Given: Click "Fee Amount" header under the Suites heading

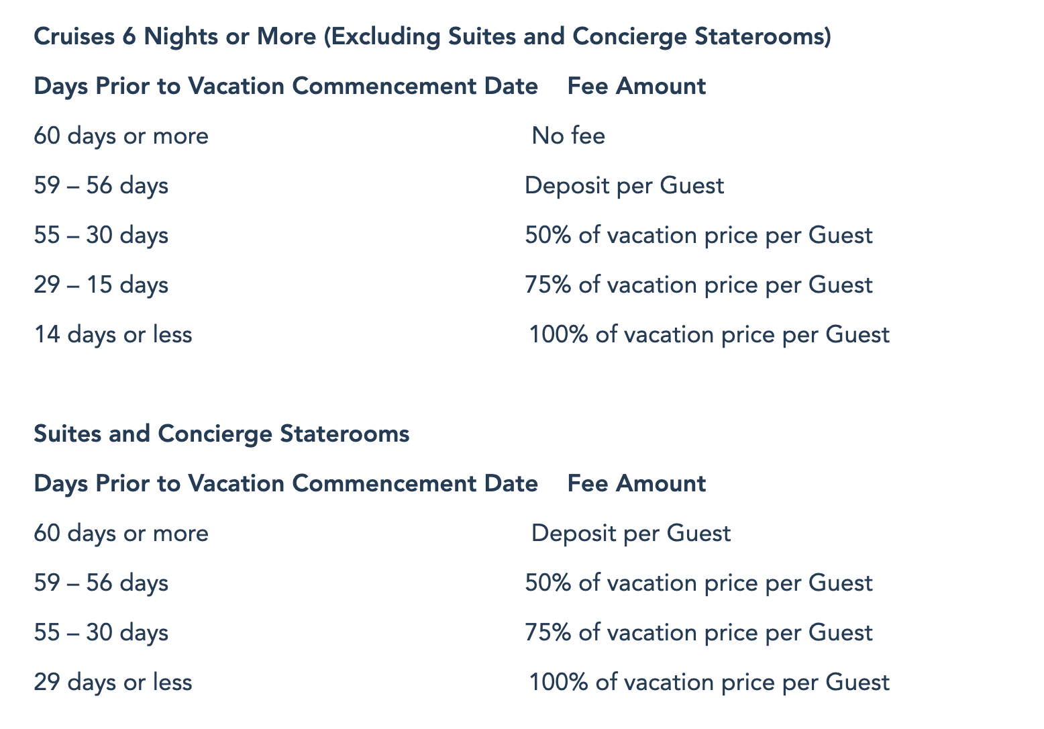Looking at the screenshot, I should tap(637, 484).
